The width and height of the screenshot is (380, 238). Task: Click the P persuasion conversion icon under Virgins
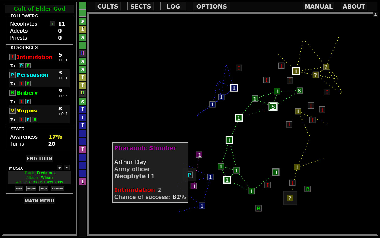(x=28, y=119)
